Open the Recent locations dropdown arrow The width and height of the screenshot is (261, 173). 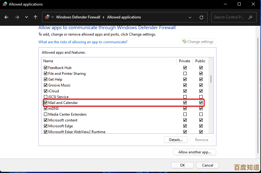(26, 17)
